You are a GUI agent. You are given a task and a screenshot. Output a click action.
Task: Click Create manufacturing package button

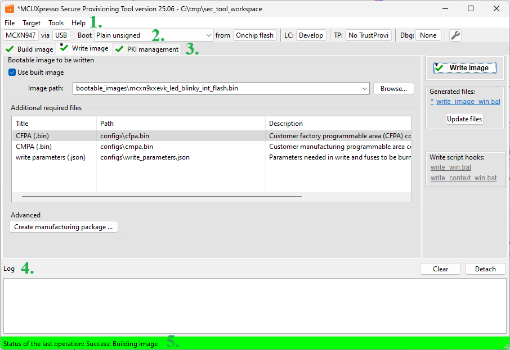(64, 227)
